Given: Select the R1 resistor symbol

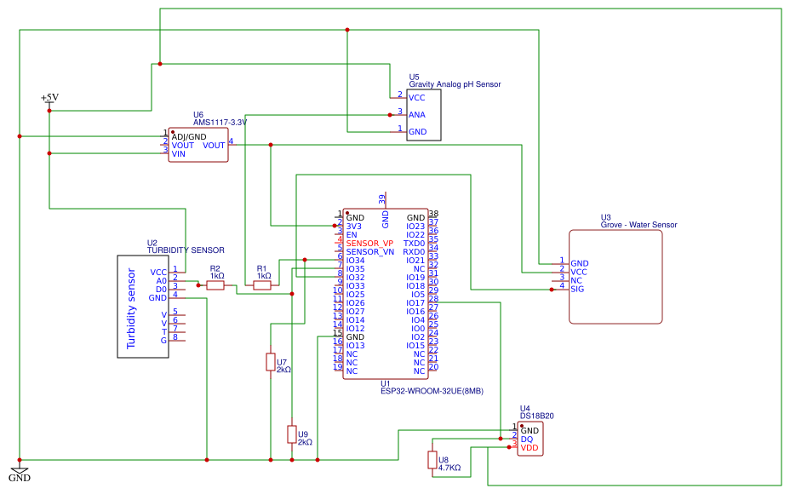Looking at the screenshot, I should point(262,285).
